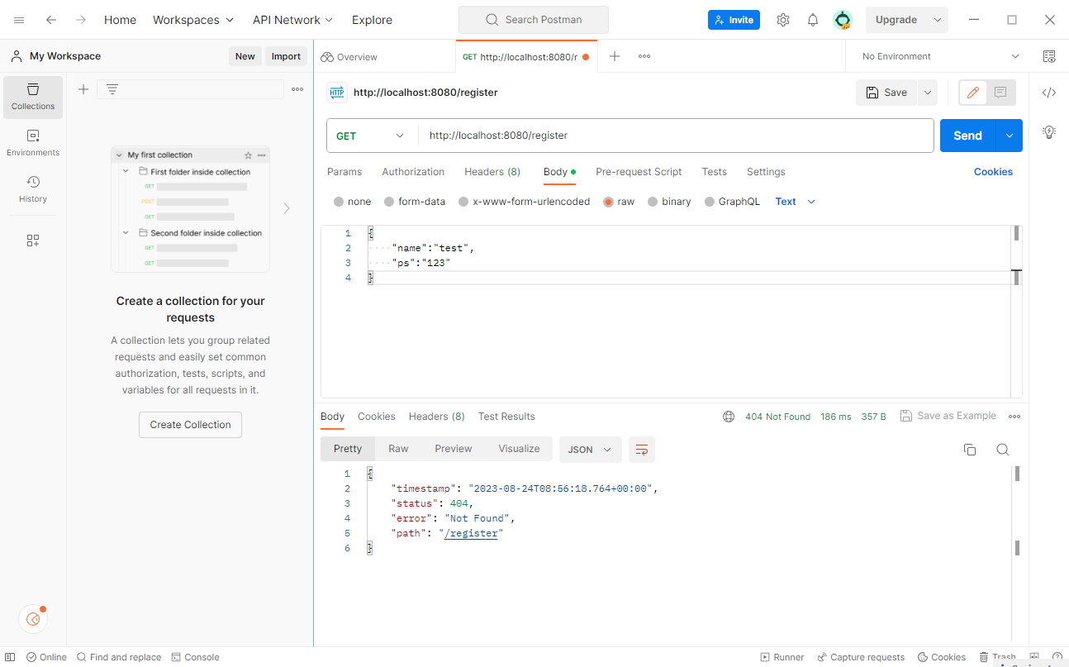Open the info lightbulb panel
This screenshot has height=667, width=1069.
point(1049,131)
